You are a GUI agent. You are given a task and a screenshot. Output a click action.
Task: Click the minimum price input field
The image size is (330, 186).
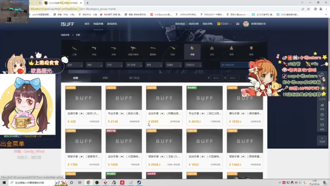pos(216,78)
